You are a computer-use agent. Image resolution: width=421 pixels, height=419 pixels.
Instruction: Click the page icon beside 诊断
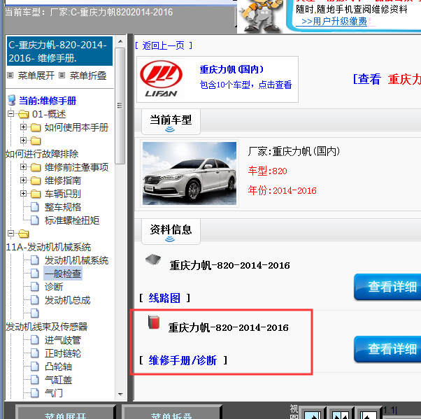point(35,287)
